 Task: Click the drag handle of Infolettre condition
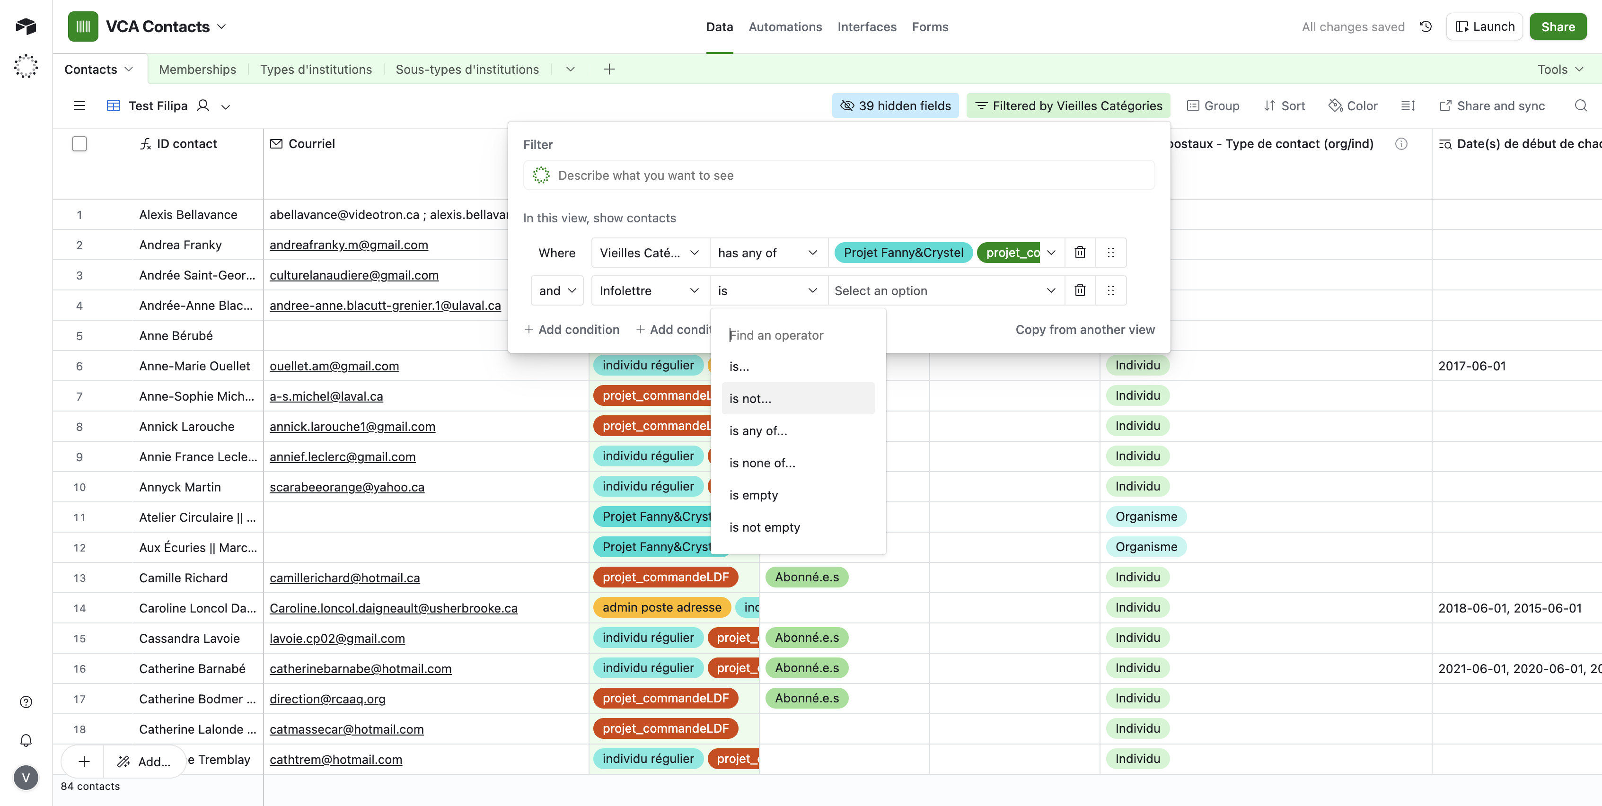(x=1111, y=290)
